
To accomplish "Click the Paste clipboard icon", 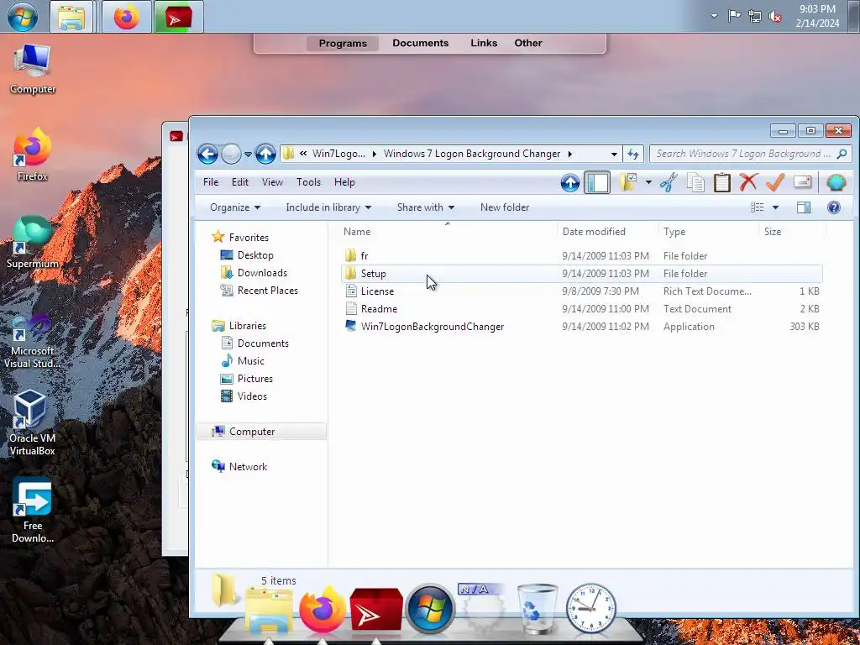I will (x=721, y=182).
